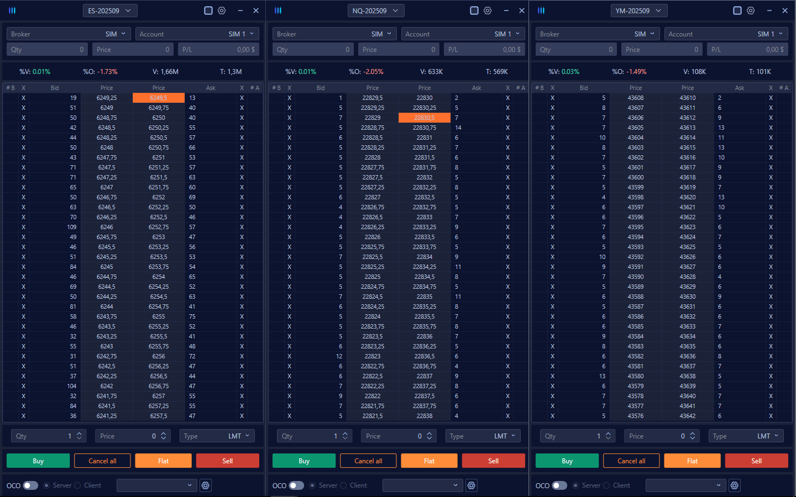Image resolution: width=796 pixels, height=497 pixels.
Task: Open Broker SIM dropdown in YM panel
Action: point(598,34)
